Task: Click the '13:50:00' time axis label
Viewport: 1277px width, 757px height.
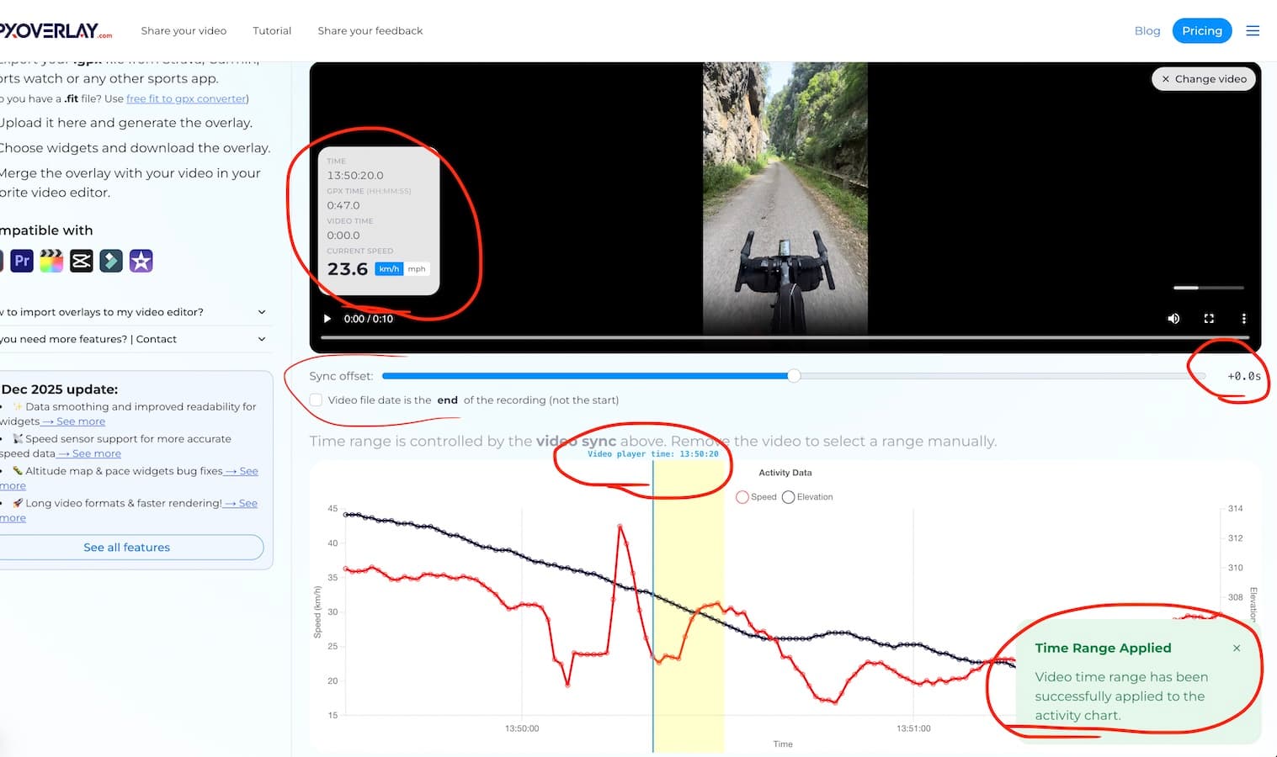Action: (x=522, y=728)
